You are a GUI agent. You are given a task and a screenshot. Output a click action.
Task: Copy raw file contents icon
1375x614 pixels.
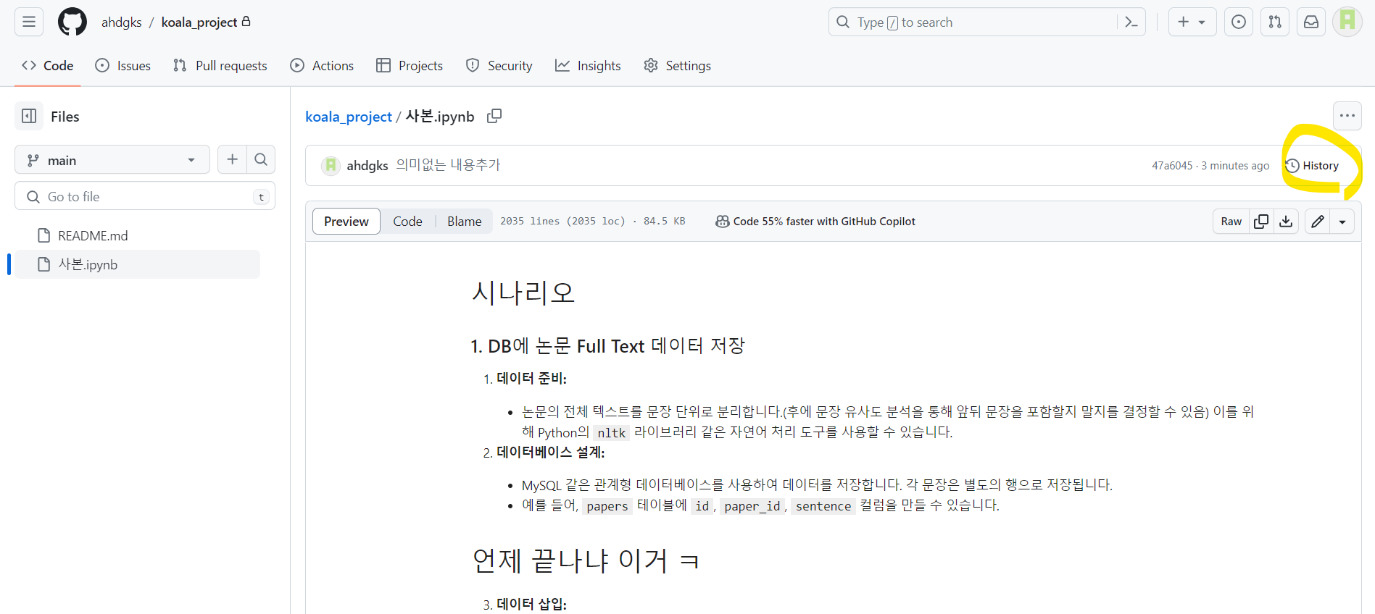[1261, 222]
